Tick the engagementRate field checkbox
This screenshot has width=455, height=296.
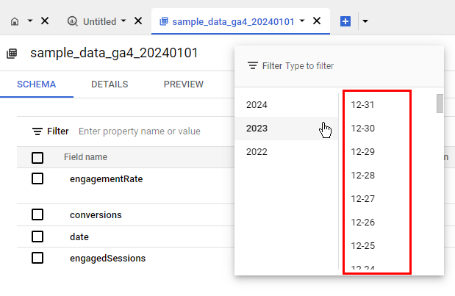coord(37,178)
